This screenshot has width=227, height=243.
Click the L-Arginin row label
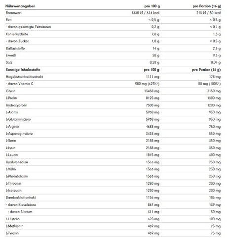[12, 127]
